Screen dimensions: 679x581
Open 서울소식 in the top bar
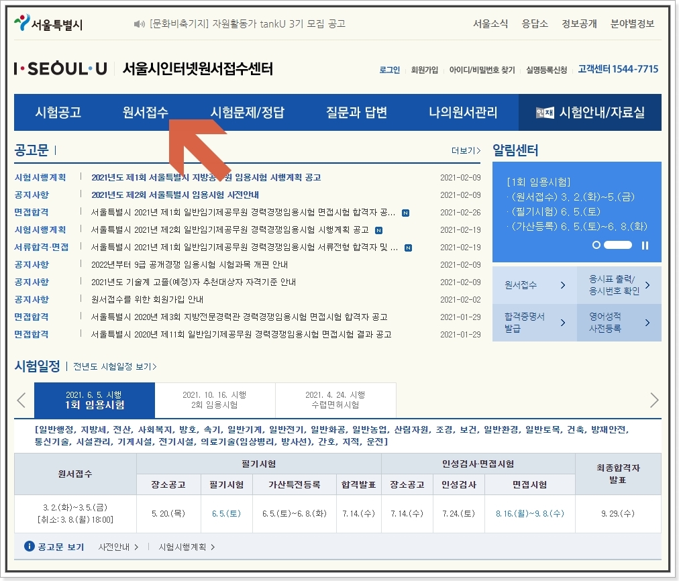(490, 23)
